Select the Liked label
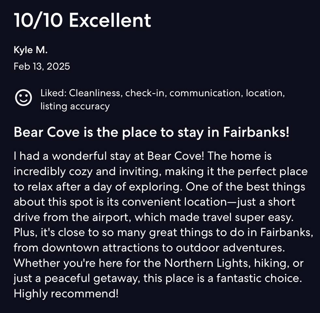The width and height of the screenshot is (320, 313). tap(53, 93)
